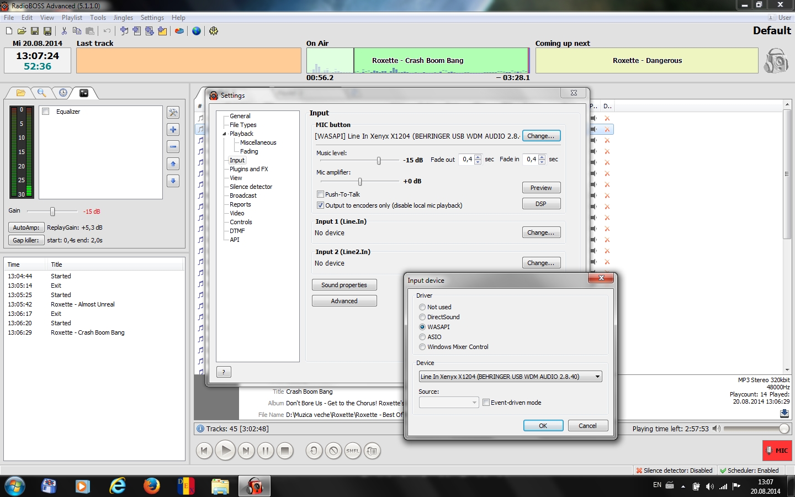
Task: Click the DSP button
Action: click(541, 204)
